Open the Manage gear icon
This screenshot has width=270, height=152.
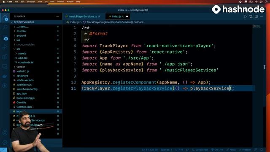tap(5, 142)
